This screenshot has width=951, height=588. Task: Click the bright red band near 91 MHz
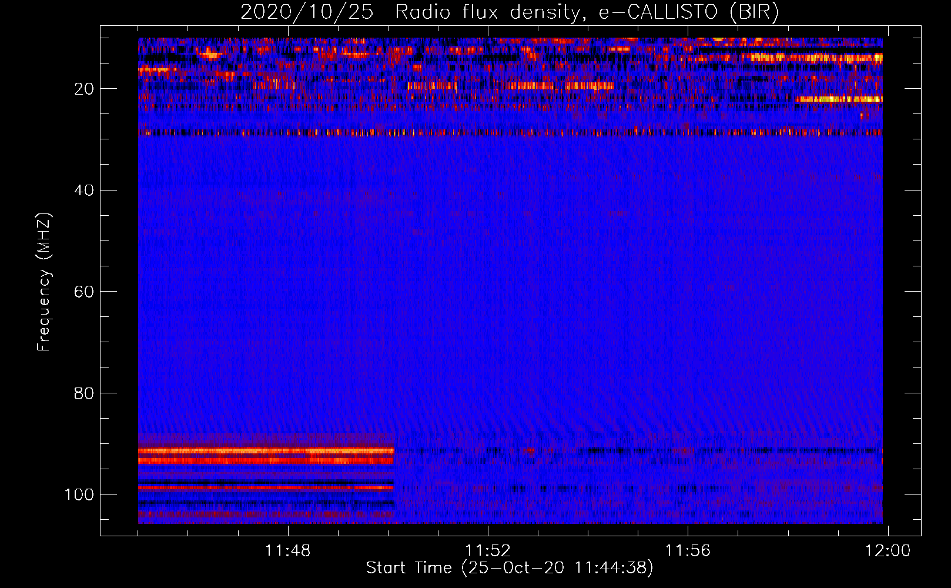click(266, 451)
